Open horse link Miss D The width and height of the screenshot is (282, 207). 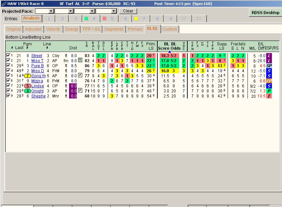click(38, 71)
